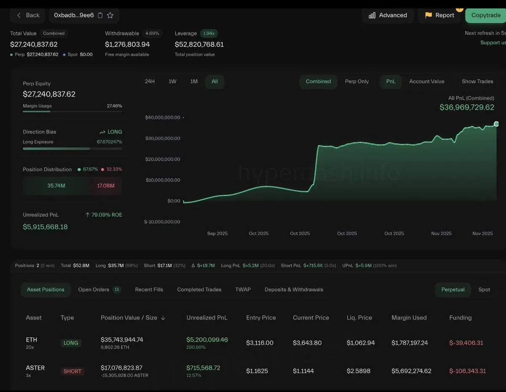Screen dimensions: 506x392
Task: Switch to Spot positions
Action: point(484,289)
